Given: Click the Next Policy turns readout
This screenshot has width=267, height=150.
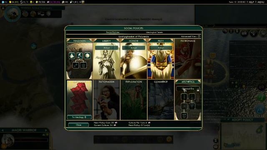Looking at the screenshot, I should pyautogui.click(x=139, y=125).
